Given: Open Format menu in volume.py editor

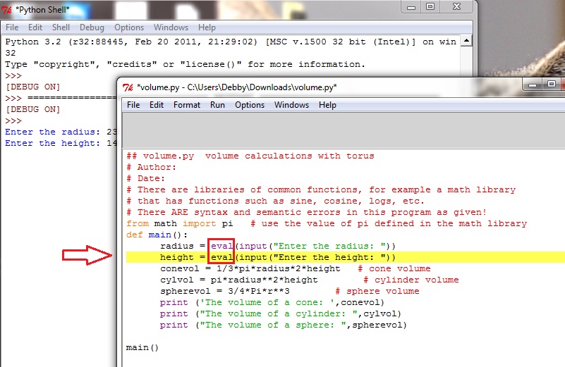Looking at the screenshot, I should pyautogui.click(x=187, y=105).
